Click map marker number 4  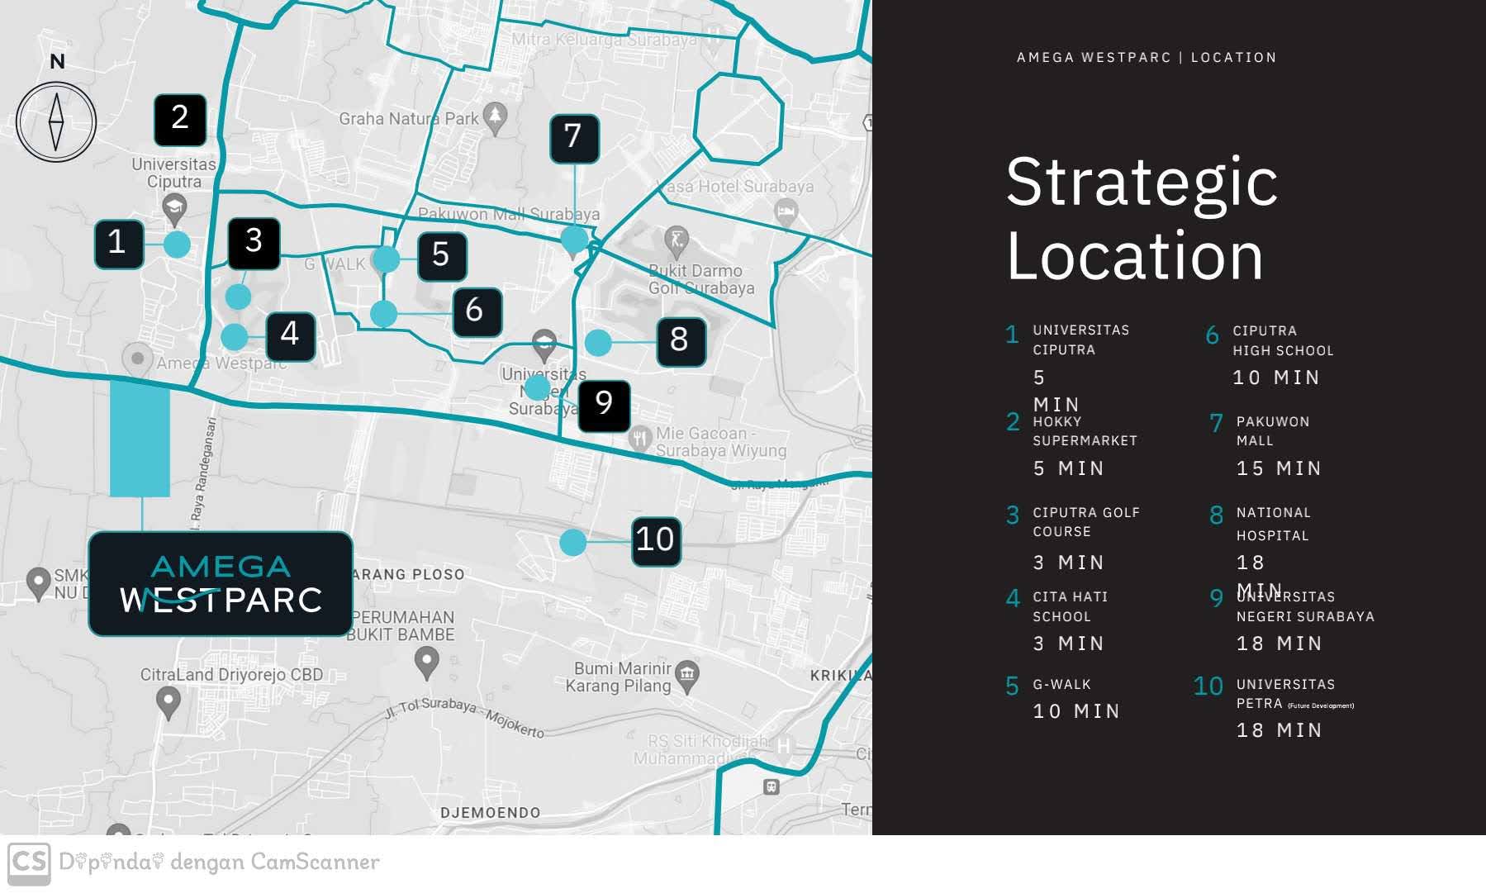(x=291, y=336)
